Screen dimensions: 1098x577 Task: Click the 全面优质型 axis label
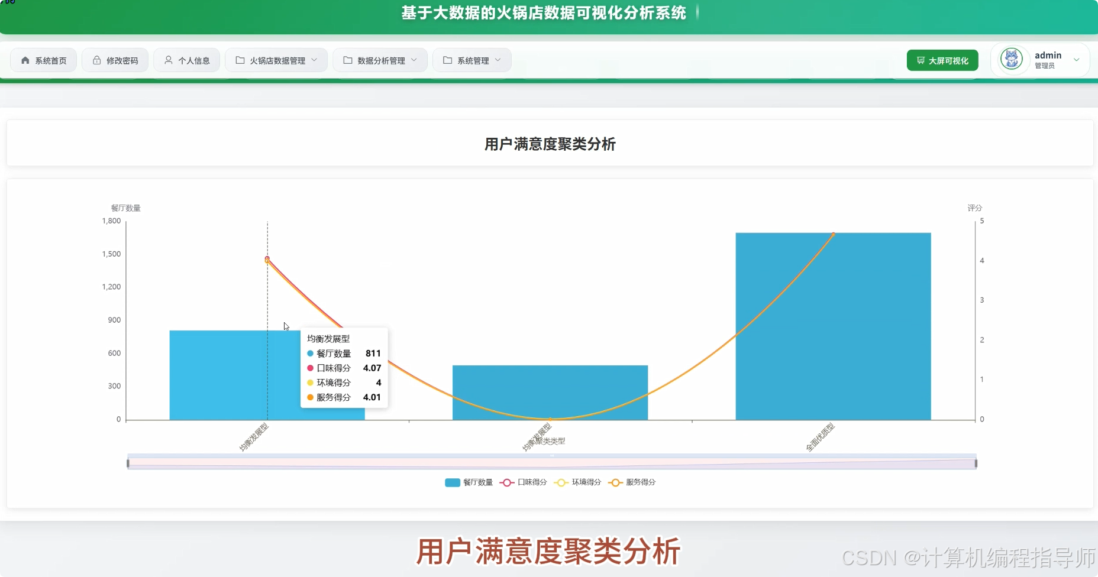point(820,437)
